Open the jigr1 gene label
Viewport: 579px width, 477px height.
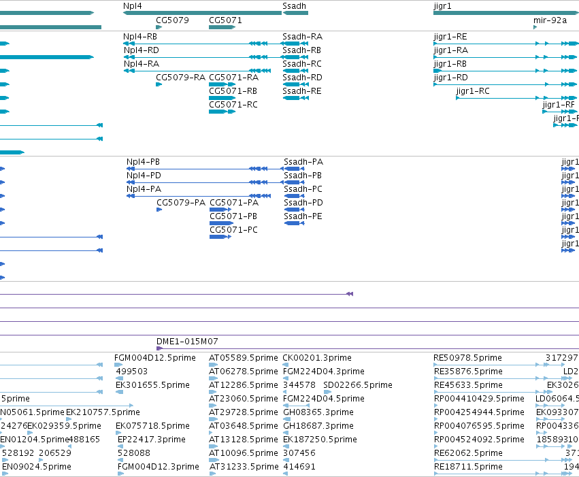442,6
